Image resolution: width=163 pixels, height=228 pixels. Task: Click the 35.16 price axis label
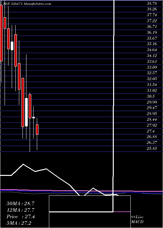[x=152, y=44]
